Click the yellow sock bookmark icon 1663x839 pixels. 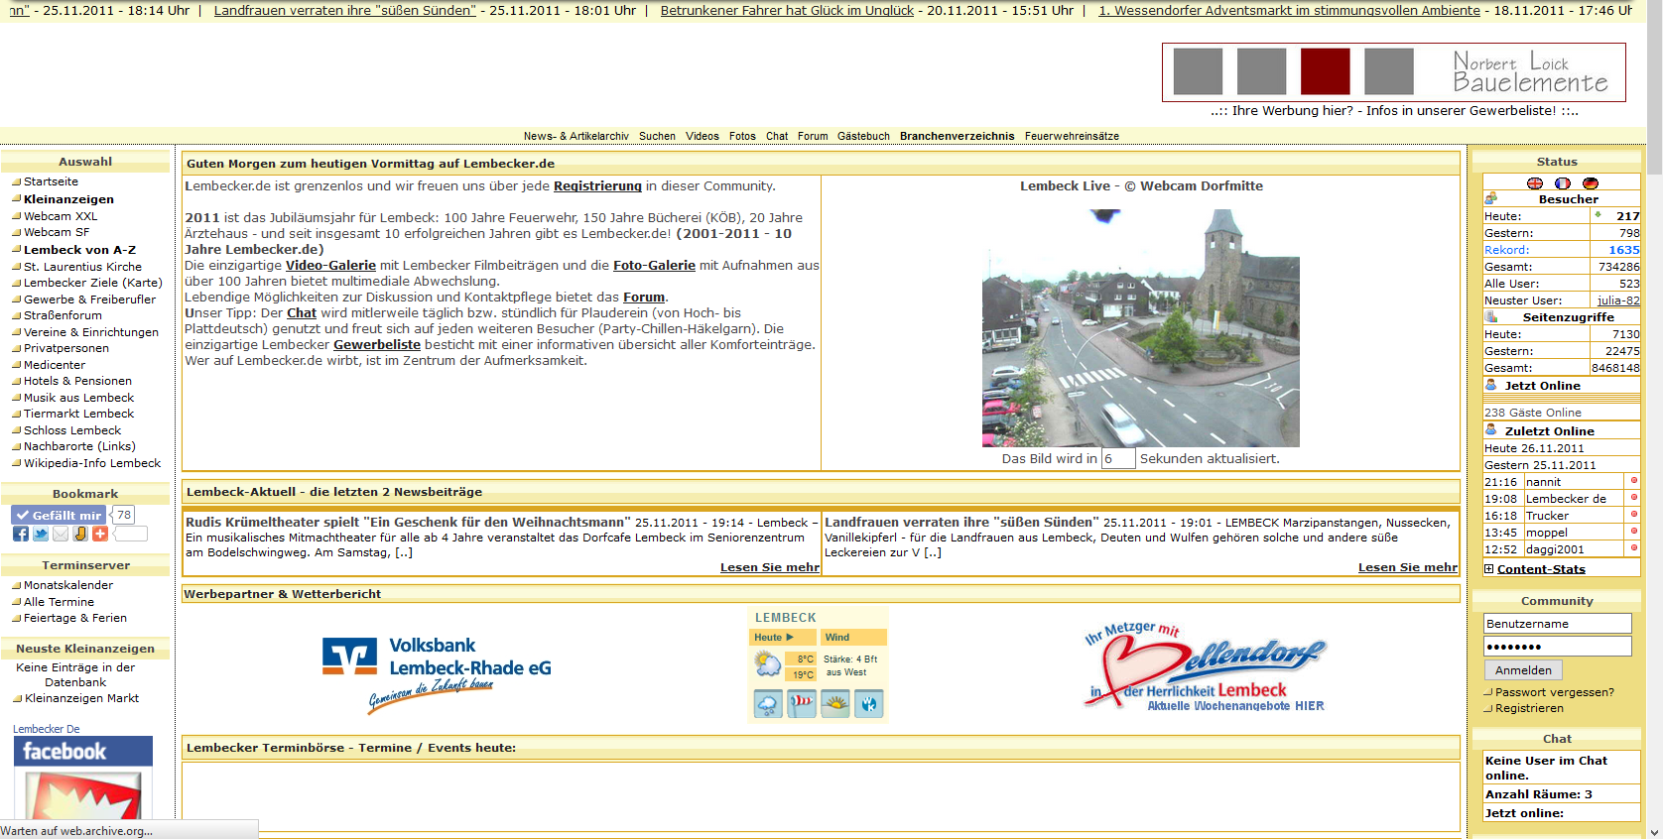coord(80,534)
